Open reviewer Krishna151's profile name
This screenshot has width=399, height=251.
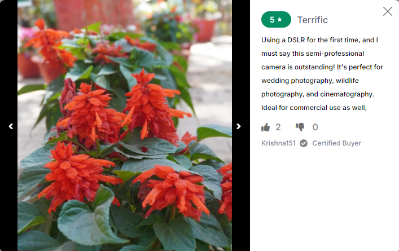(278, 143)
